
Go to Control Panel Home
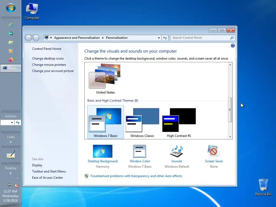click(47, 49)
